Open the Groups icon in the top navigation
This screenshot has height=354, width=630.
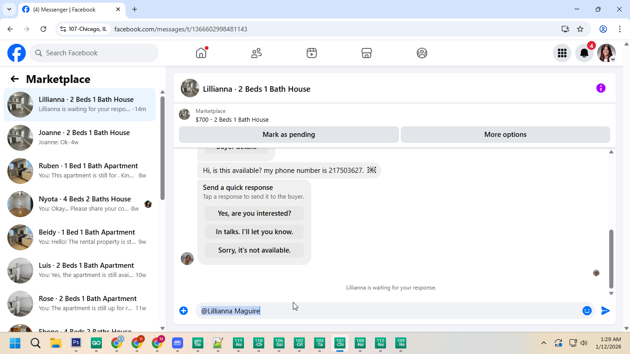(422, 53)
